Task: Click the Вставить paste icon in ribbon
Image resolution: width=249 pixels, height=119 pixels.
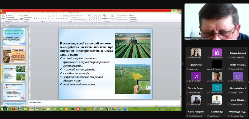Action: (3, 16)
